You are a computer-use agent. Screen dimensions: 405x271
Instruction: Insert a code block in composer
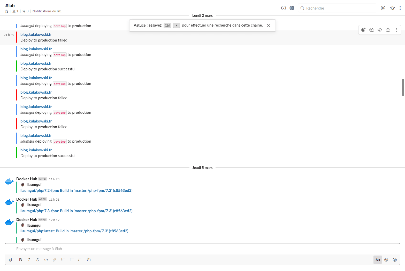[x=89, y=260]
